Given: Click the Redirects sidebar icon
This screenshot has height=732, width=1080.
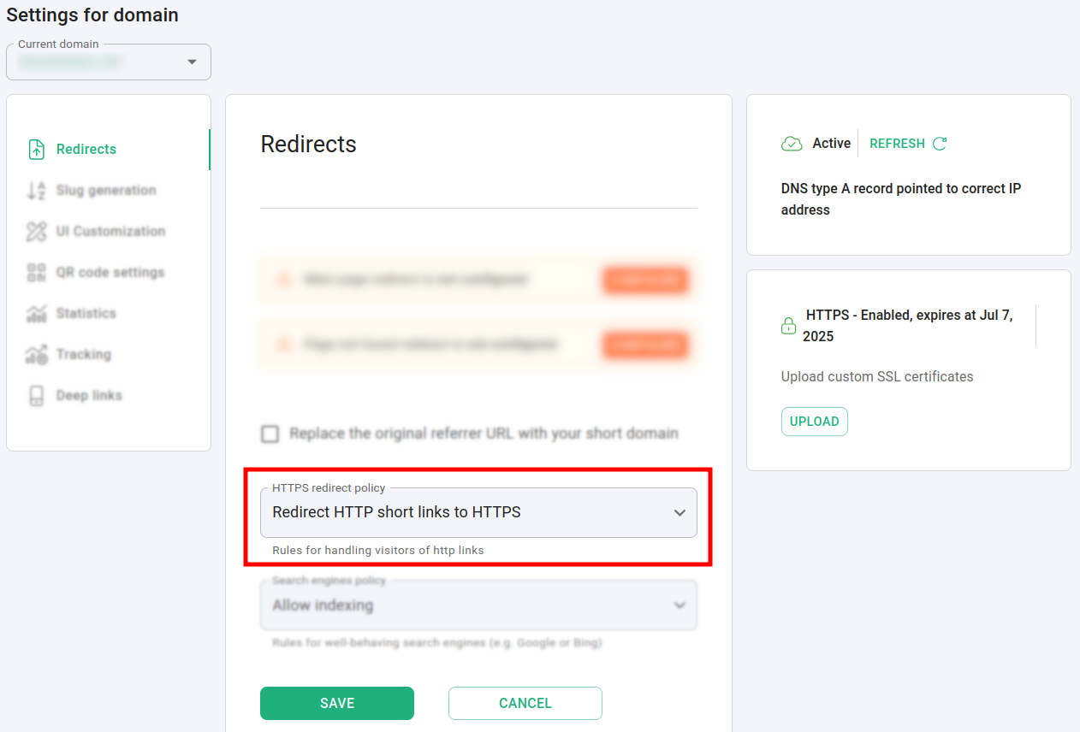Looking at the screenshot, I should tap(36, 150).
